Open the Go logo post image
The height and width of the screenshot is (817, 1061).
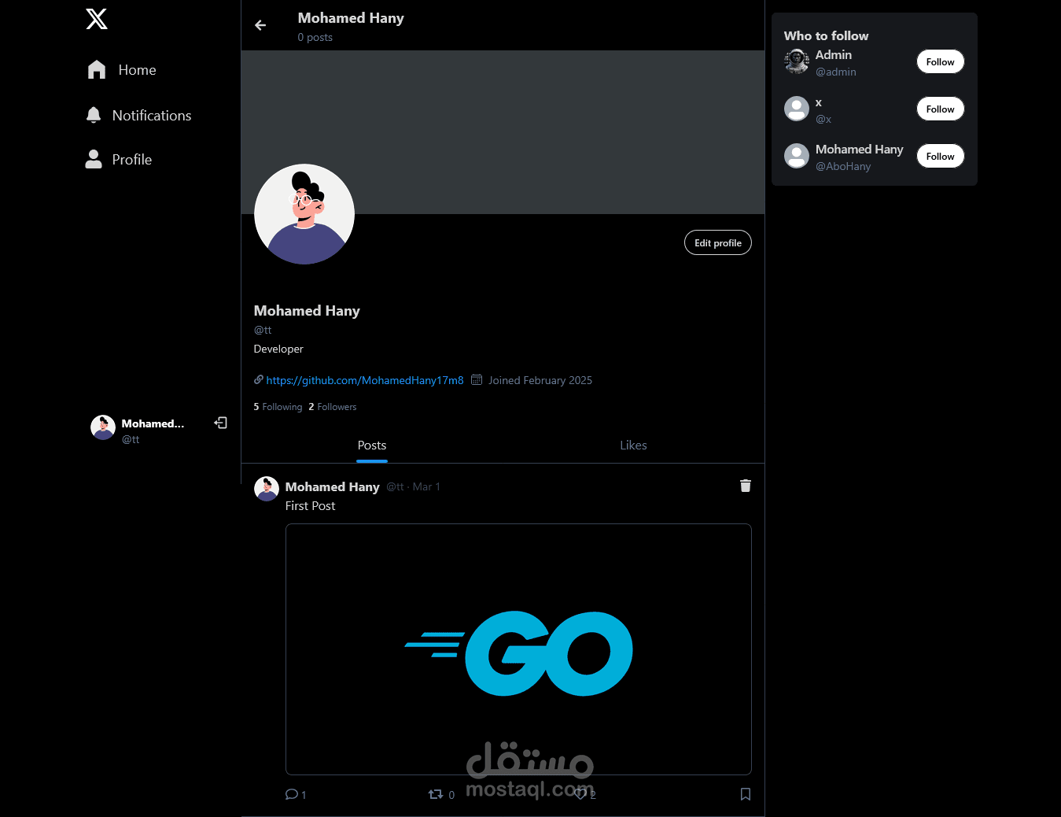(x=518, y=649)
